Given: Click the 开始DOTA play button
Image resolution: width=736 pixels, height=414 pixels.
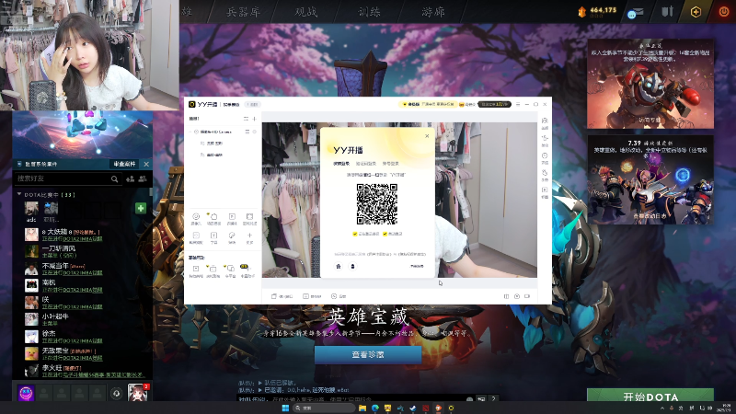Looking at the screenshot, I should (650, 396).
